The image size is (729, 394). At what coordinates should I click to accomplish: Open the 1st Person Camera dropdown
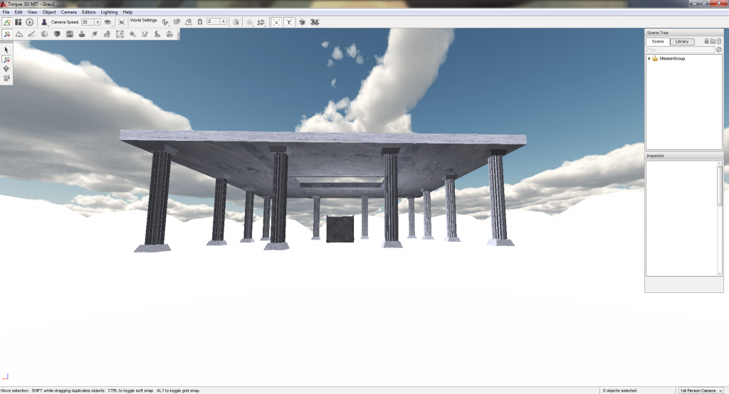(x=701, y=390)
